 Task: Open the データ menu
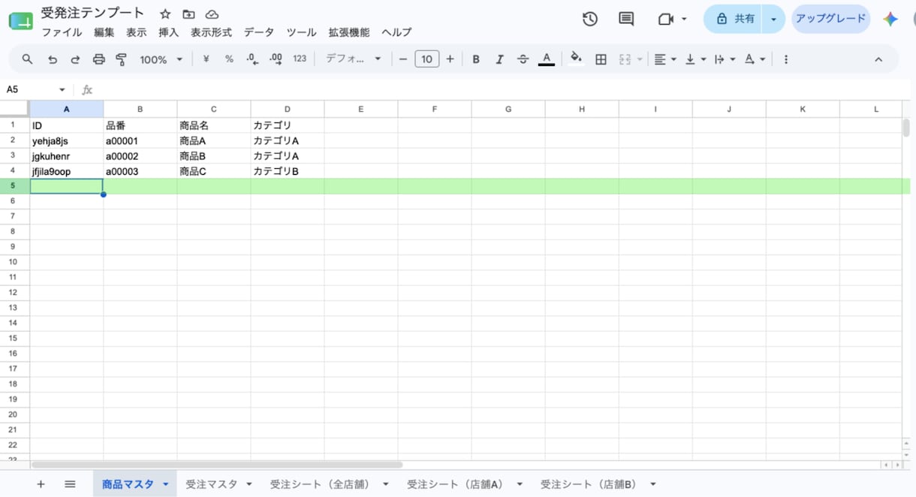259,33
